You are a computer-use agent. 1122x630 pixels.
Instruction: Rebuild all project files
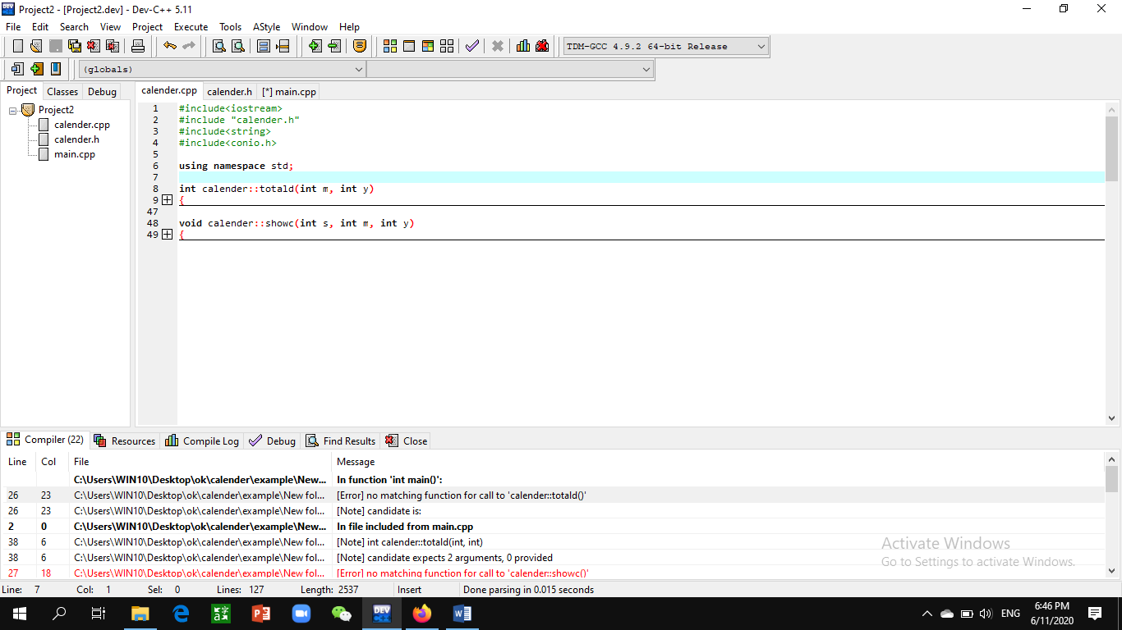pyautogui.click(x=446, y=46)
